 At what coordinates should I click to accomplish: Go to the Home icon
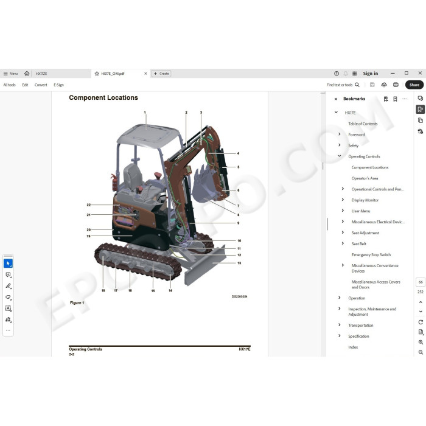tap(27, 74)
